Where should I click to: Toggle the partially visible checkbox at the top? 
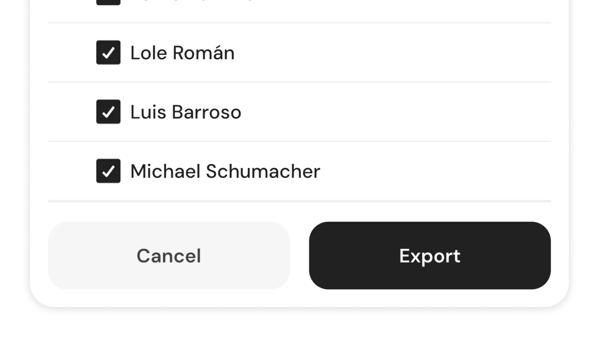click(108, 2)
